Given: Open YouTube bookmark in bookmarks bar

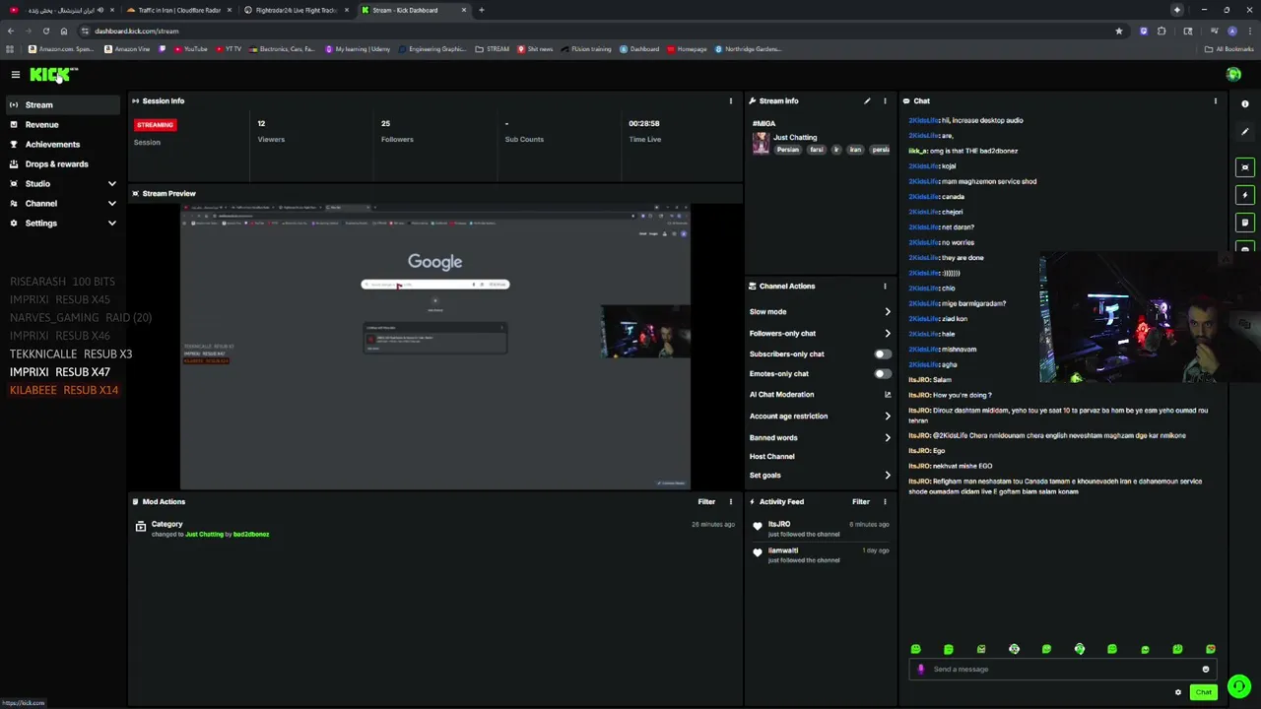Looking at the screenshot, I should (x=190, y=48).
